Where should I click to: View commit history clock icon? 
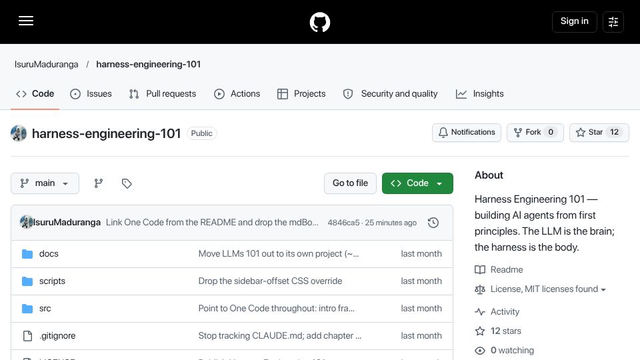(433, 223)
